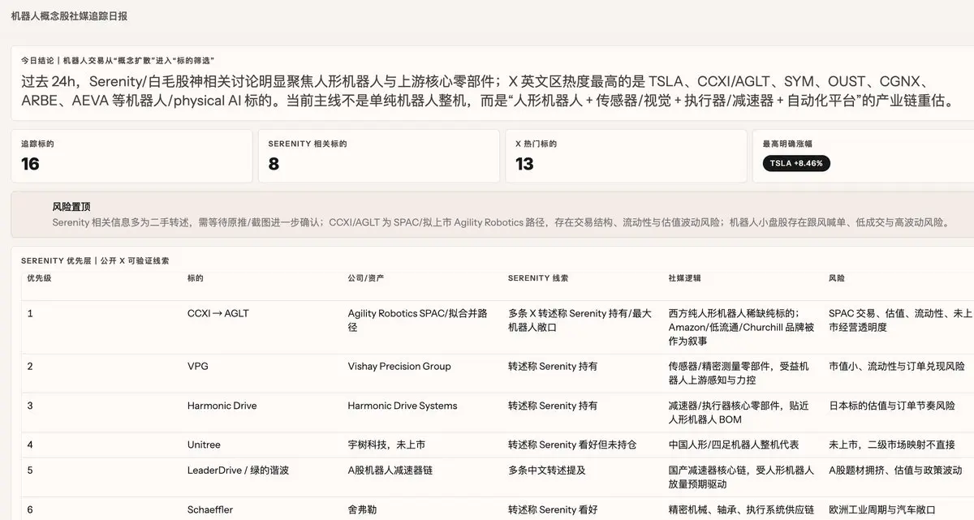Click the 社媒逻辑 column header
Screen dimensions: 974x520
[x=684, y=278]
